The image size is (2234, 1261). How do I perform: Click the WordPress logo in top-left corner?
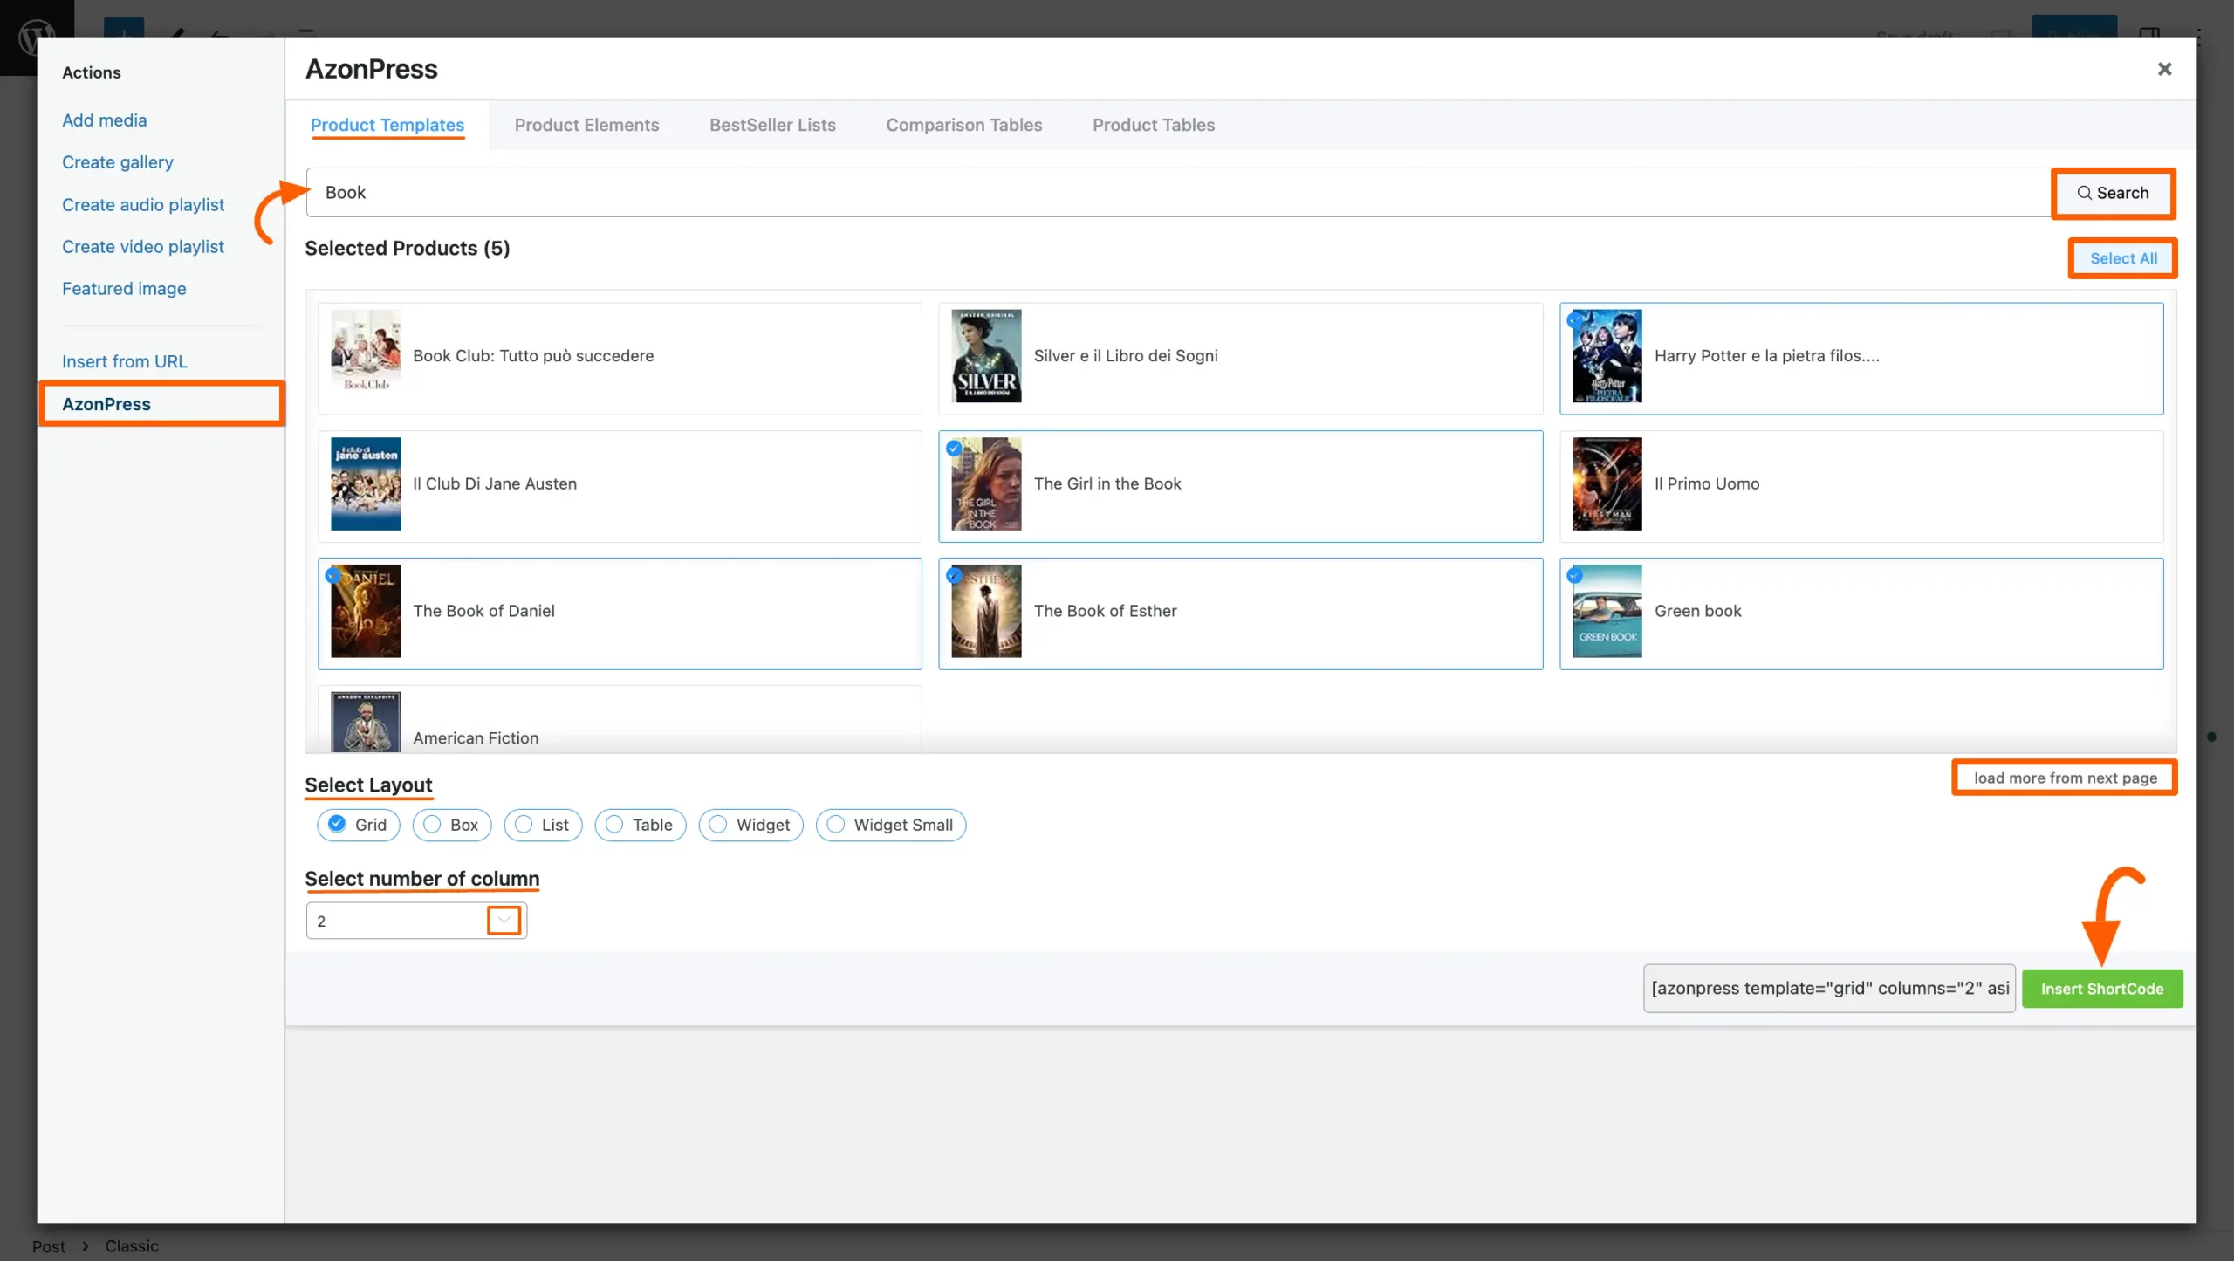(x=35, y=37)
